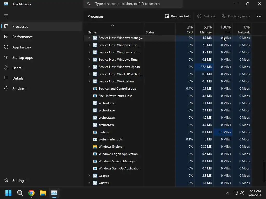This screenshot has width=266, height=199.
Task: Select the Windows Start-Up Application row
Action: pyautogui.click(x=168, y=168)
